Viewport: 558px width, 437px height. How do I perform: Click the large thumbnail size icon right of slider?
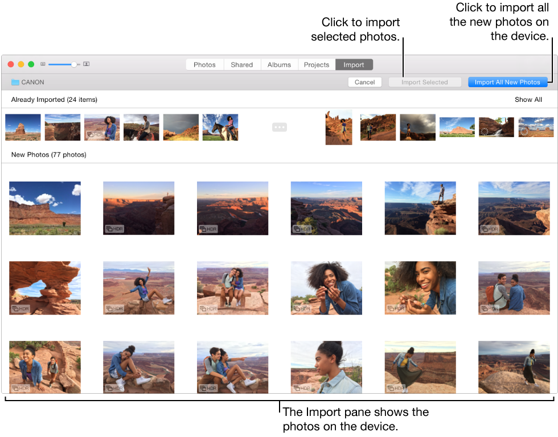(86, 64)
